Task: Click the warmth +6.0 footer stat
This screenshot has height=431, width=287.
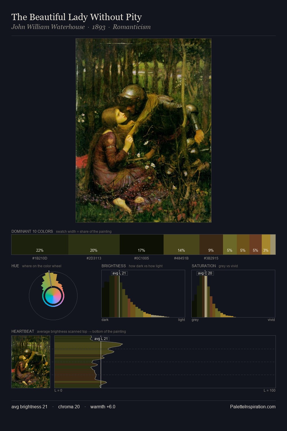Action: 103,407
